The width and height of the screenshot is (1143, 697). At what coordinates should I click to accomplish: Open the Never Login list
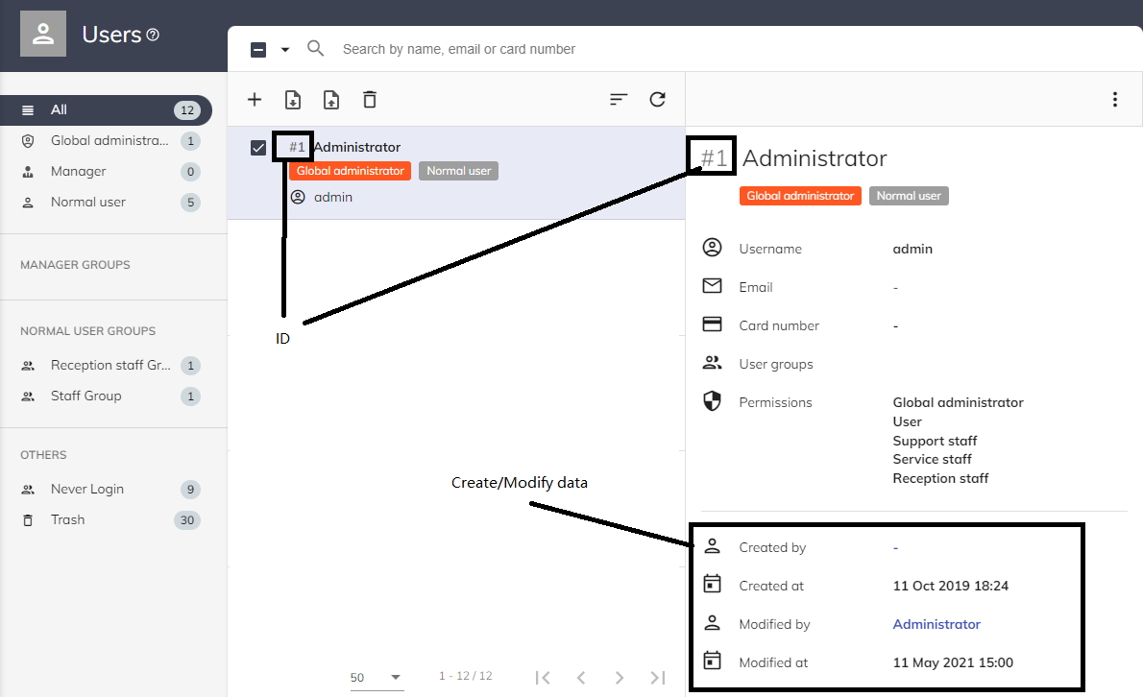87,490
